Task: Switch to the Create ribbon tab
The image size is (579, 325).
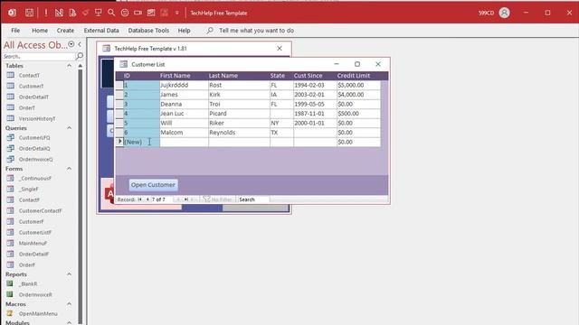Action: coord(65,31)
